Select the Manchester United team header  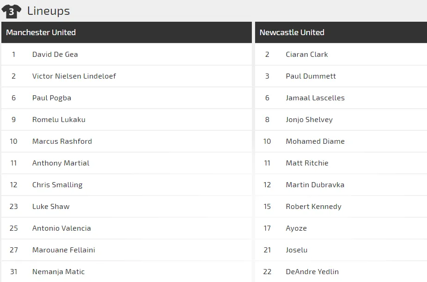click(x=41, y=32)
